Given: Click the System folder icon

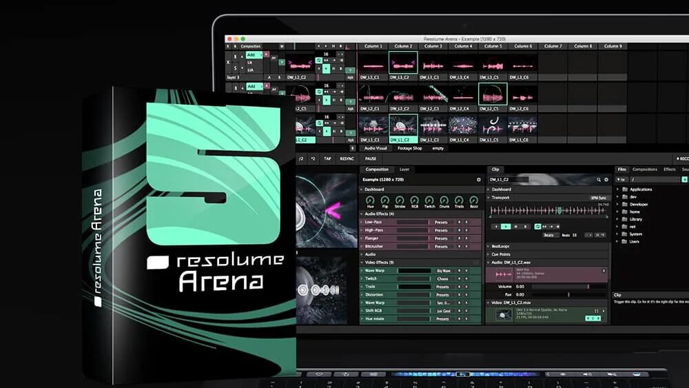Looking at the screenshot, I should [625, 234].
